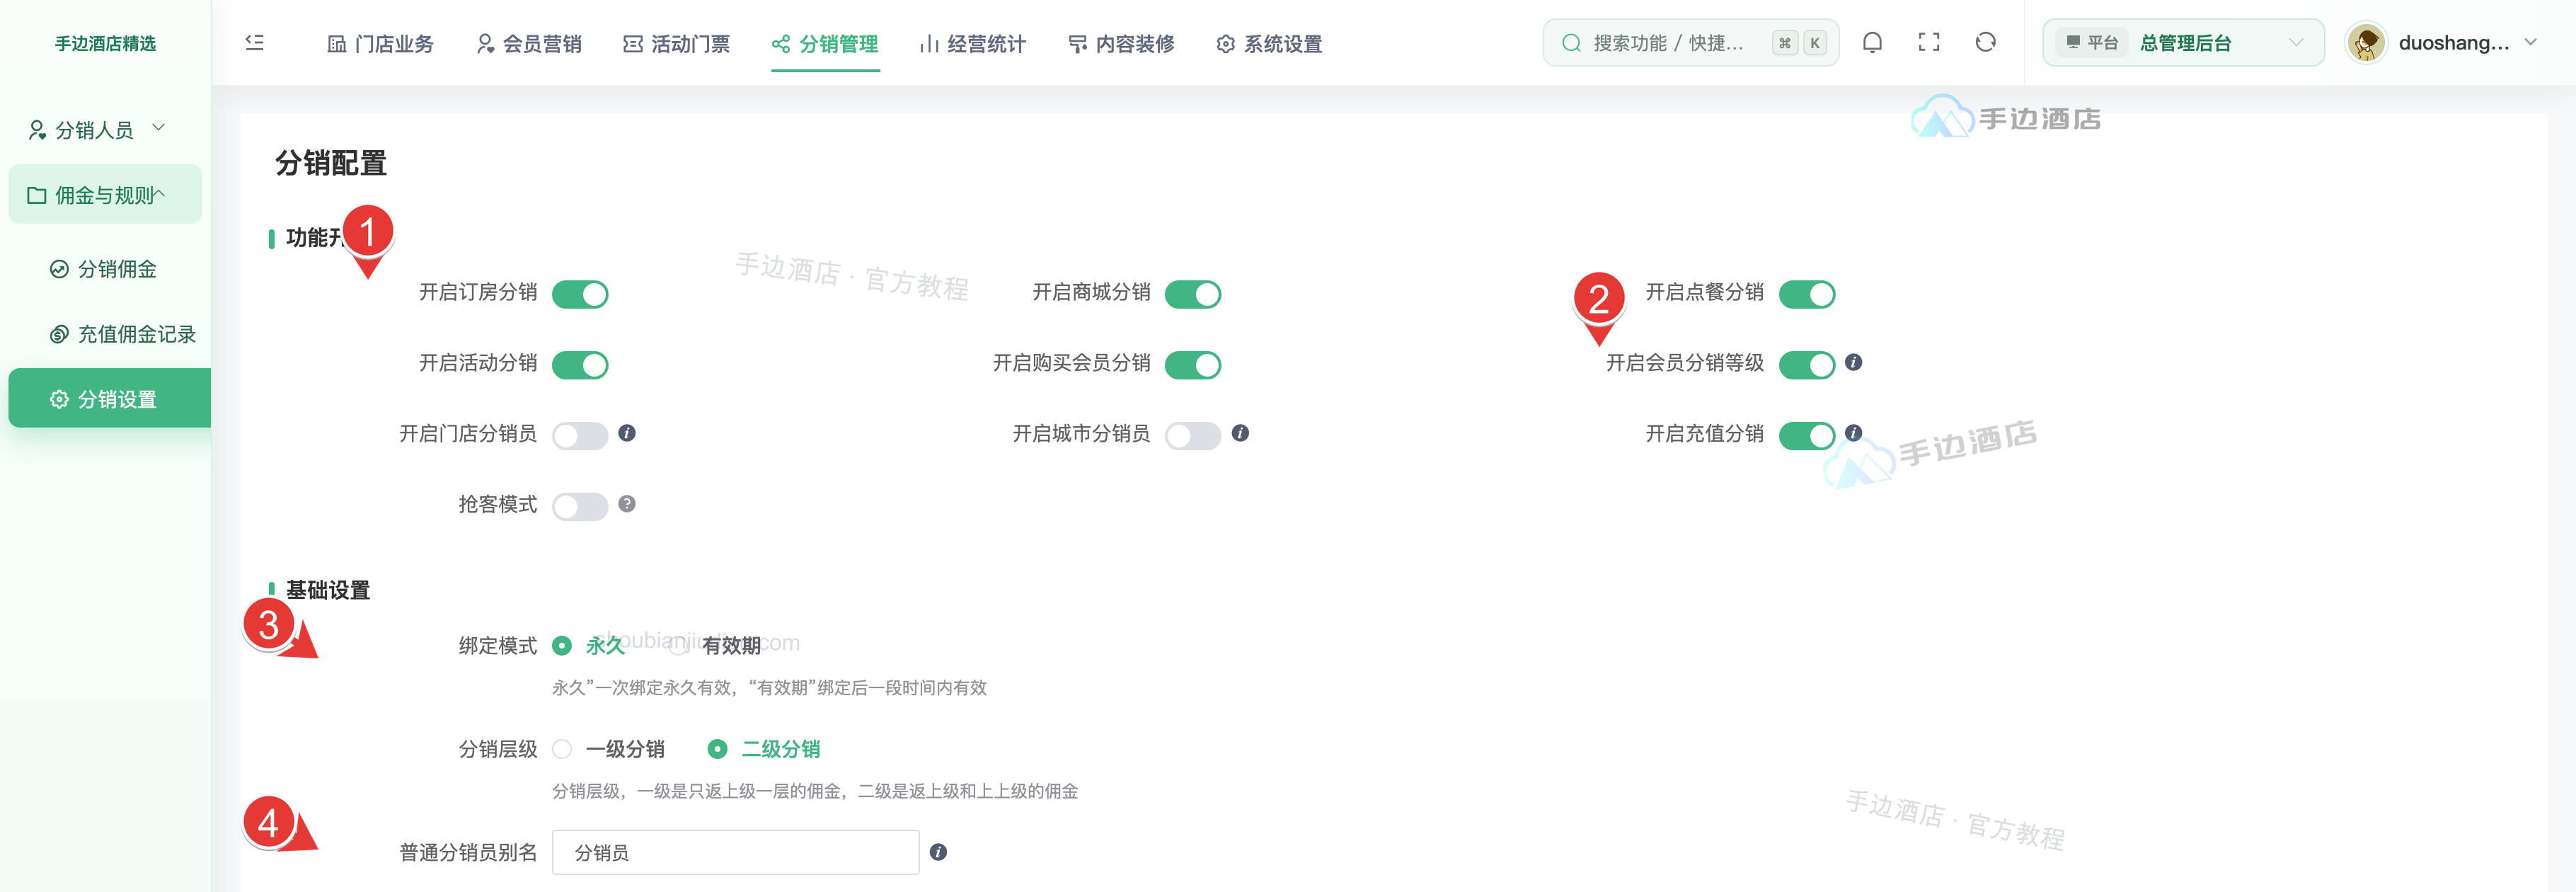This screenshot has width=2576, height=892.
Task: Click 普通分销员别名 text field
Action: (x=735, y=852)
